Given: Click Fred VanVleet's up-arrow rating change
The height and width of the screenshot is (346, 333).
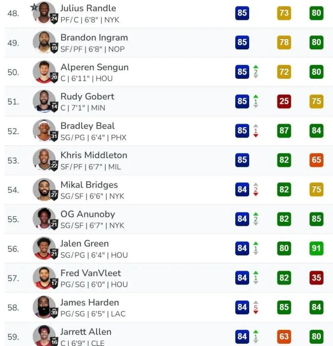Looking at the screenshot, I should click(256, 278).
